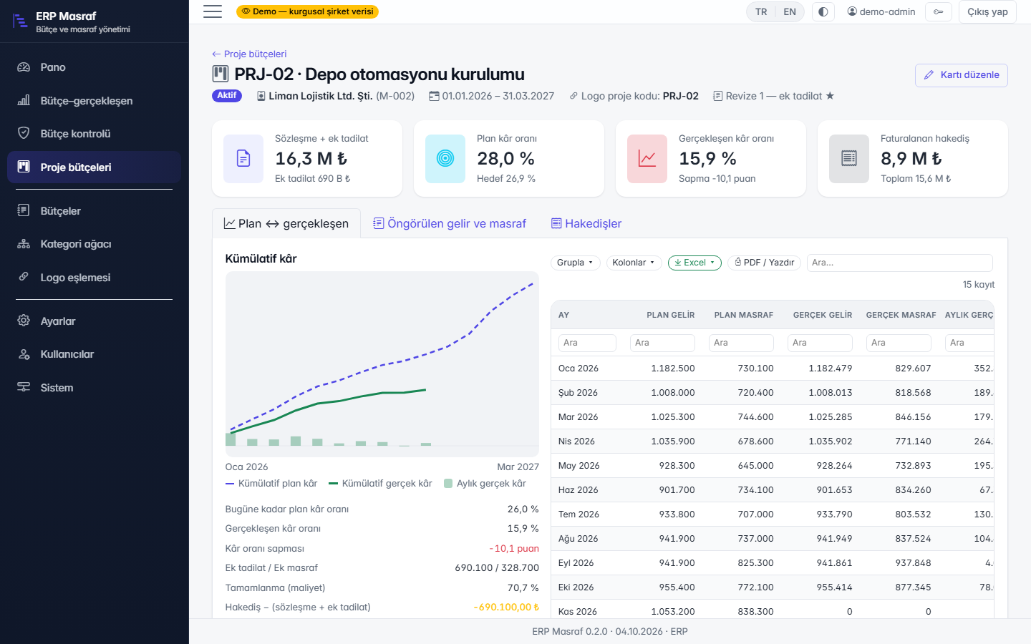
Task: Switch language to TR
Action: (x=761, y=11)
